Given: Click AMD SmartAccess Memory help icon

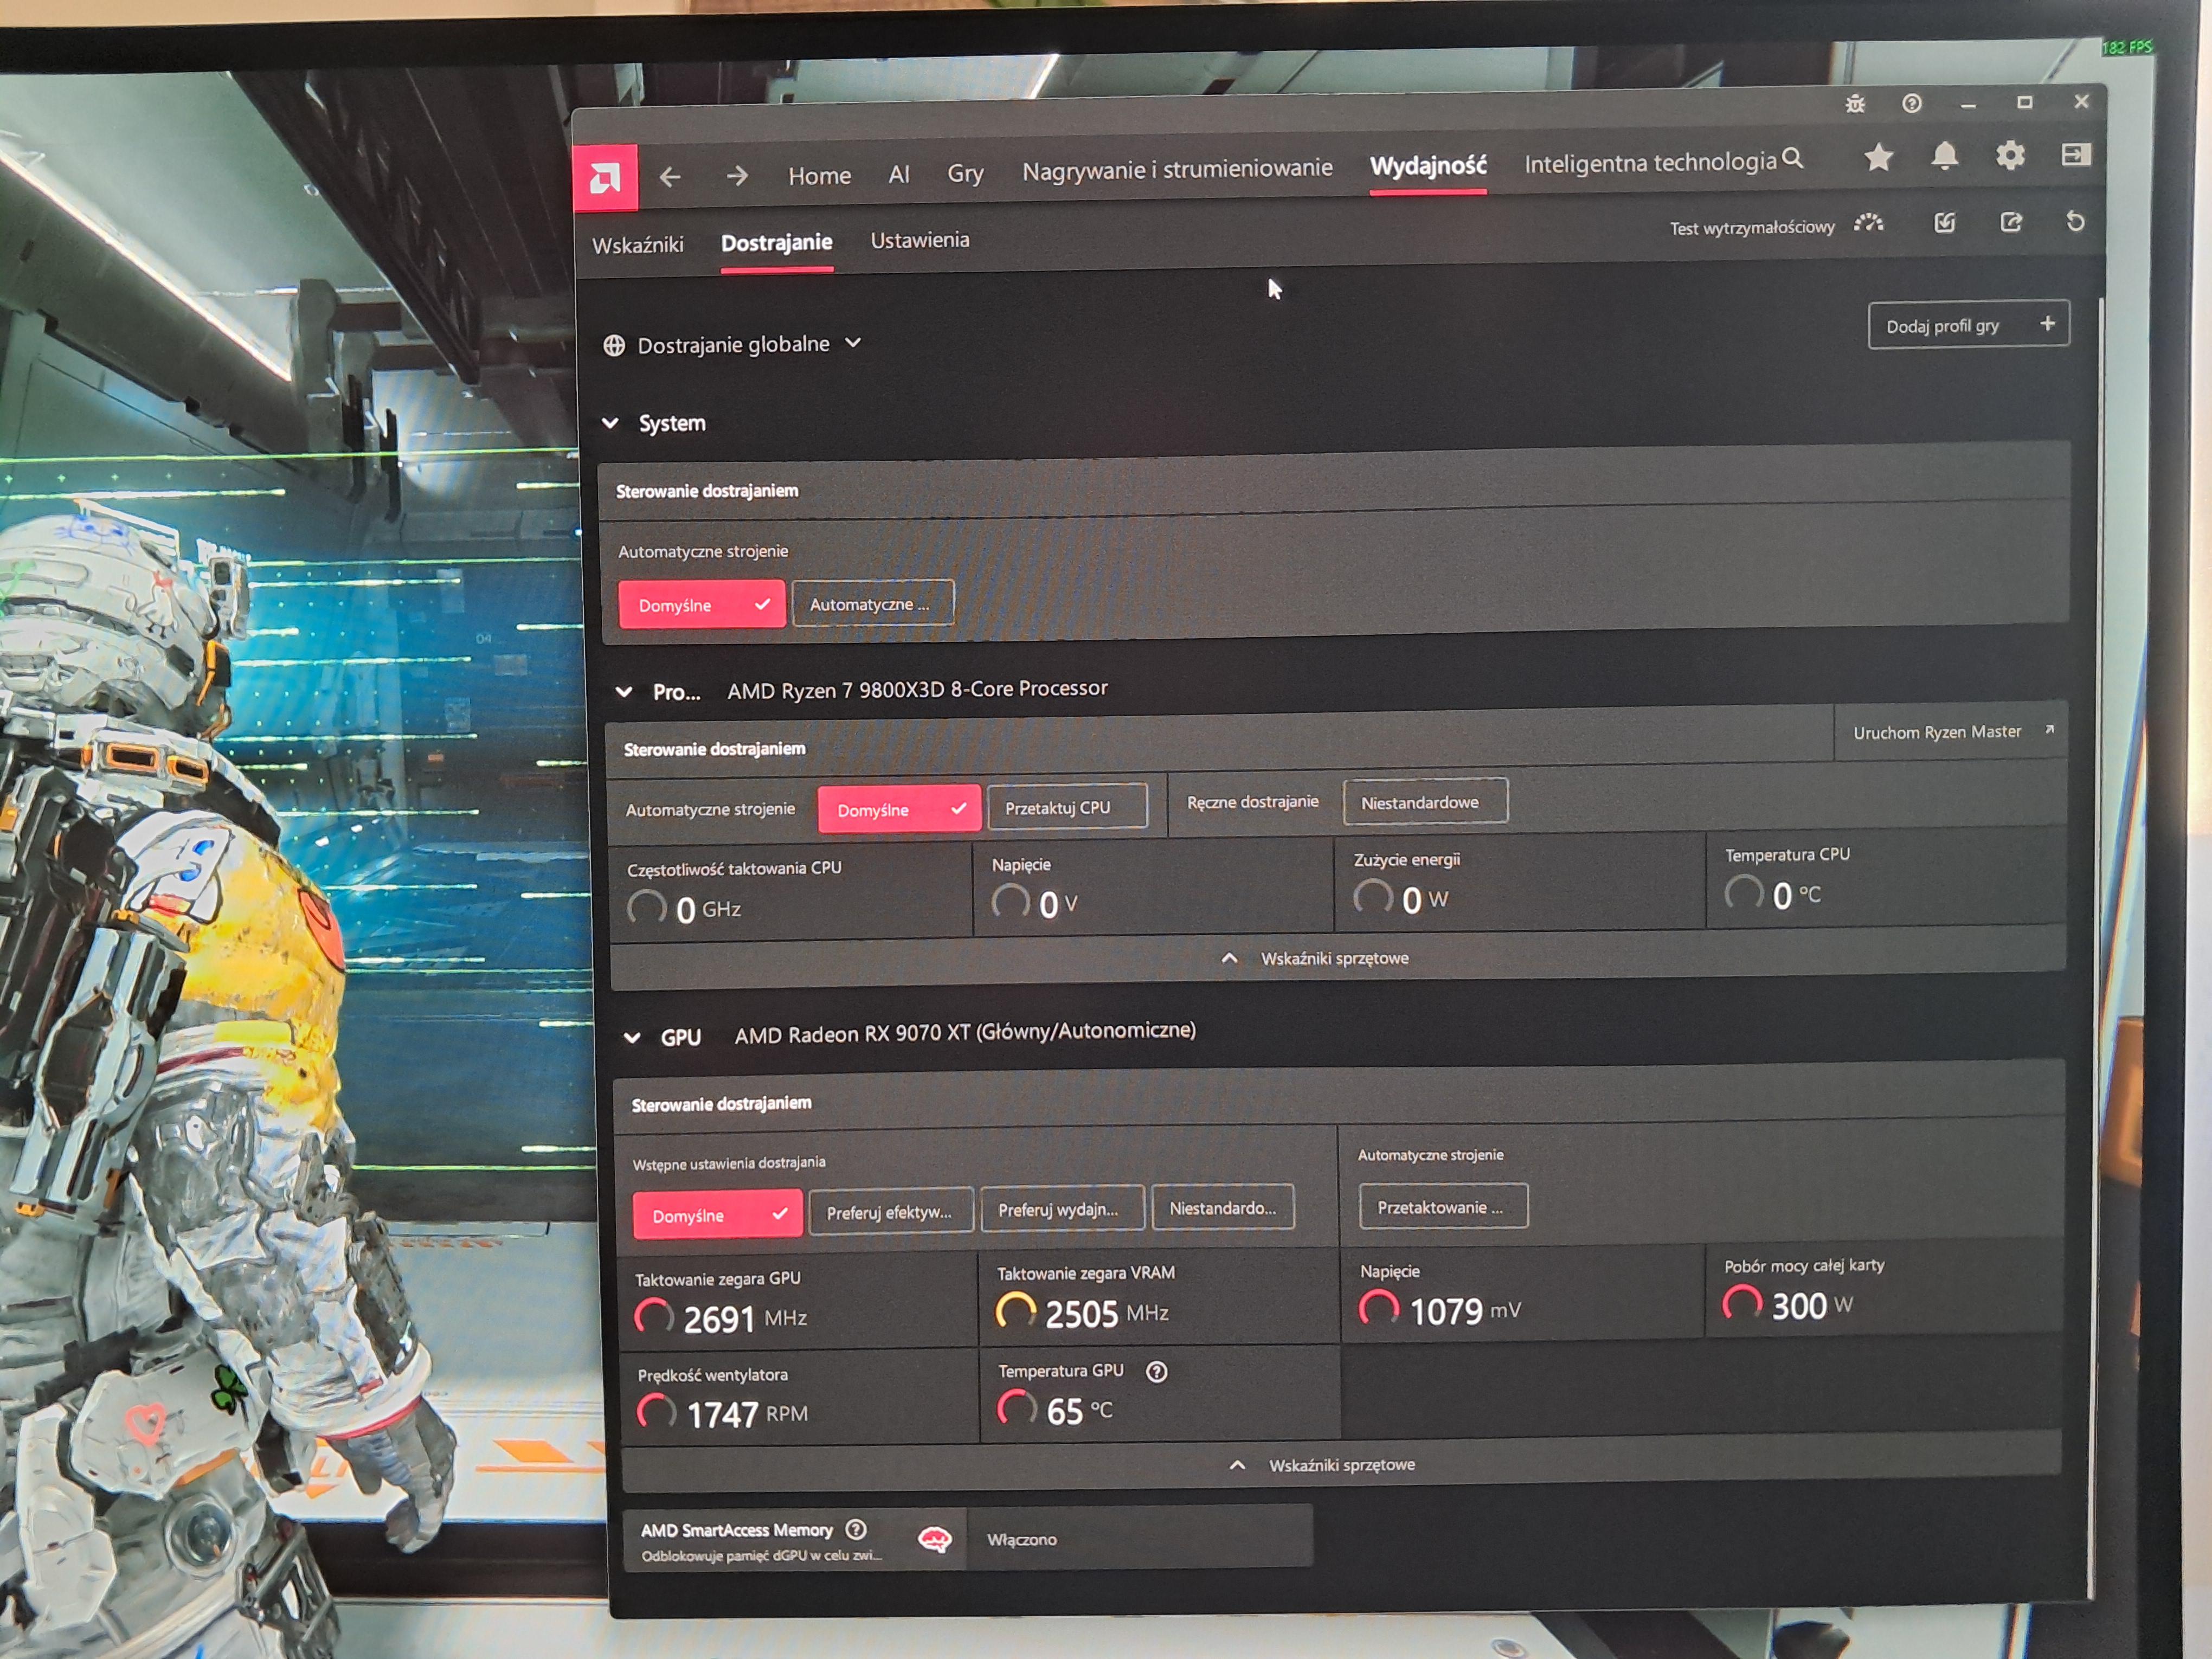Looking at the screenshot, I should [856, 1529].
